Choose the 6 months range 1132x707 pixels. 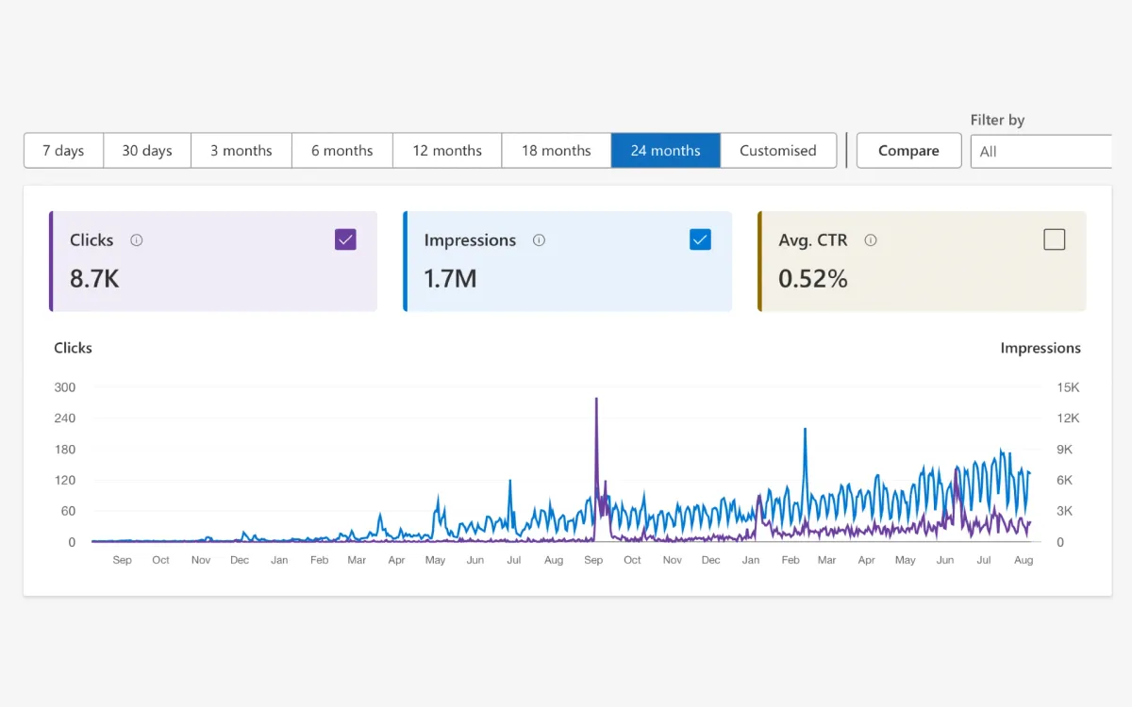coord(341,151)
